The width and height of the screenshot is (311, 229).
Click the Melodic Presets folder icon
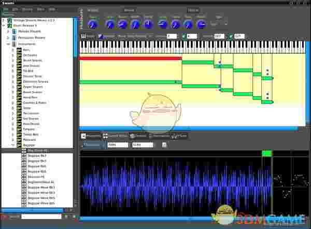coord(15,31)
